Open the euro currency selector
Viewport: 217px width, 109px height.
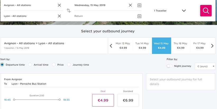point(205,66)
